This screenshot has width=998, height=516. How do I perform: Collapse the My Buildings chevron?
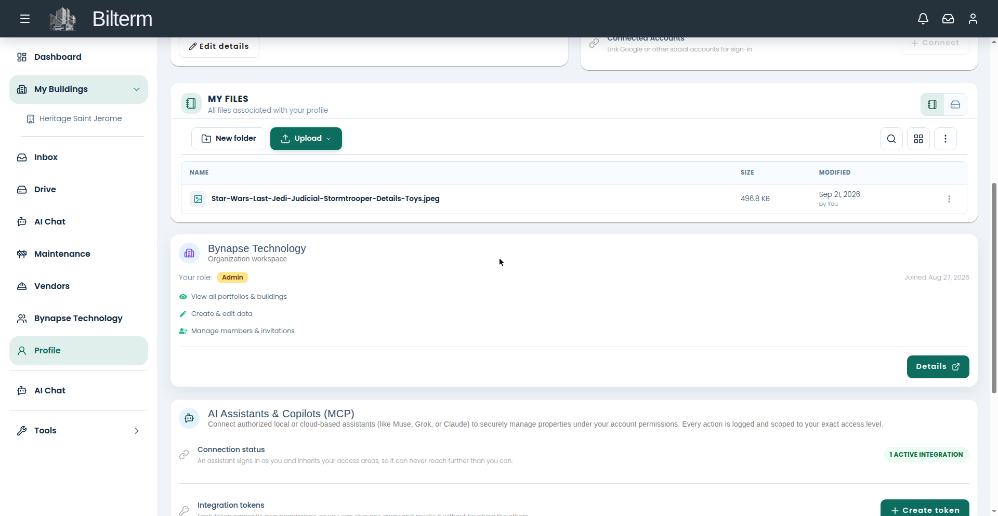[137, 89]
